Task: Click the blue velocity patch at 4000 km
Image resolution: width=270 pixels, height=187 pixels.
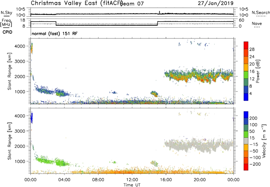Action: point(31,117)
